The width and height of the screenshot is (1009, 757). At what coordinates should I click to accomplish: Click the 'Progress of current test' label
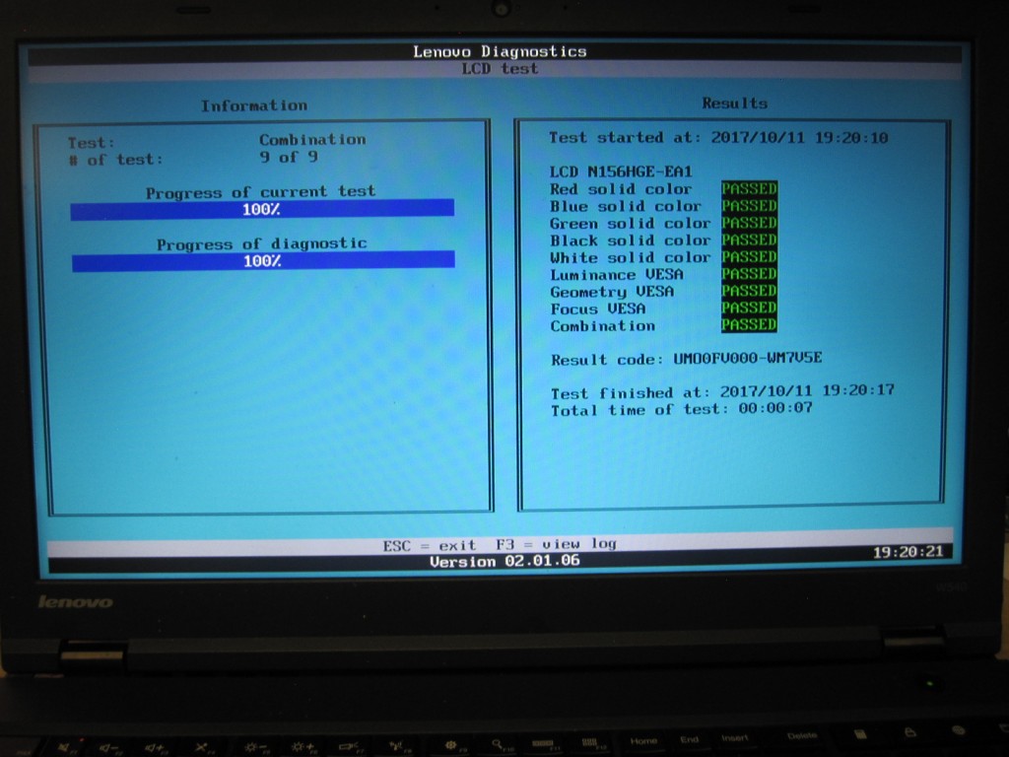coord(260,192)
